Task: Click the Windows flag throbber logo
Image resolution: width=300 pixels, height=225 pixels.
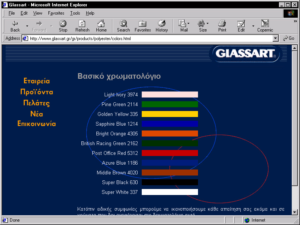Action: coord(290,13)
